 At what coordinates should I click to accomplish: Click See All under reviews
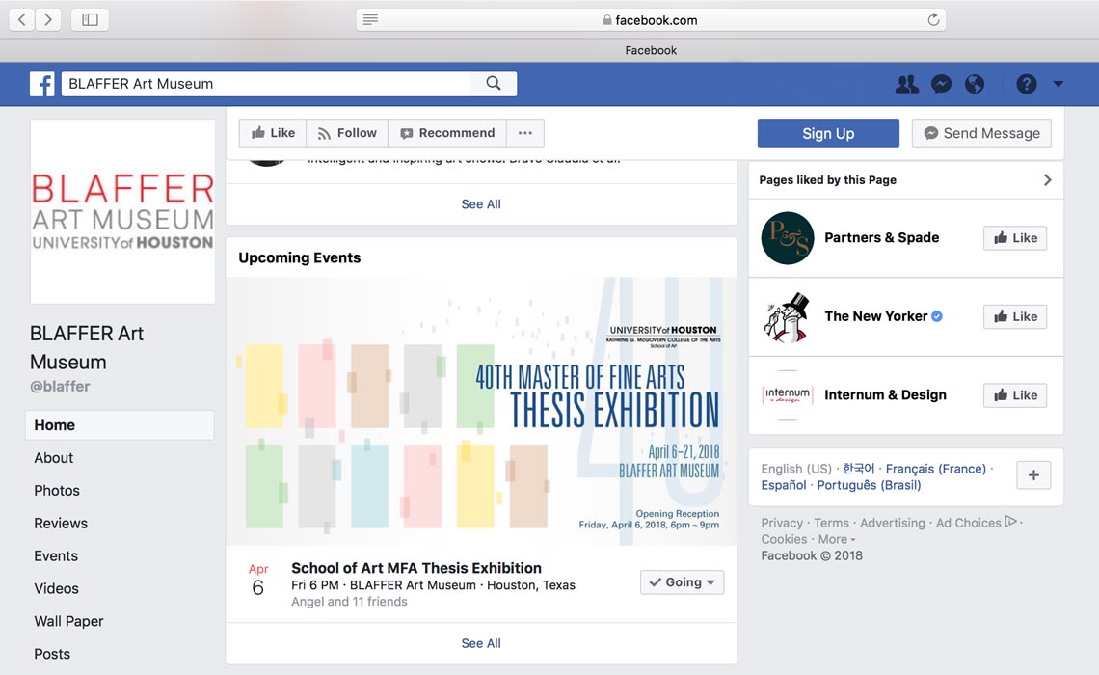tap(481, 204)
